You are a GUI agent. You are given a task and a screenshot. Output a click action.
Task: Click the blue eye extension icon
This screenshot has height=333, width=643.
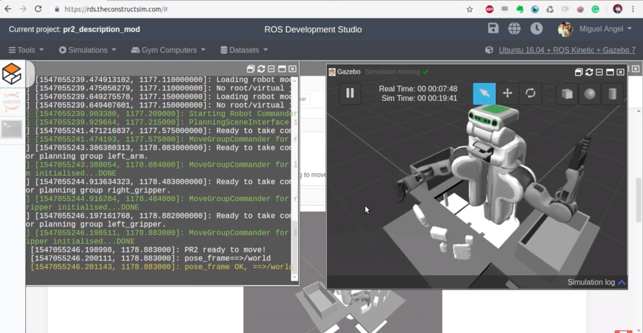click(535, 9)
